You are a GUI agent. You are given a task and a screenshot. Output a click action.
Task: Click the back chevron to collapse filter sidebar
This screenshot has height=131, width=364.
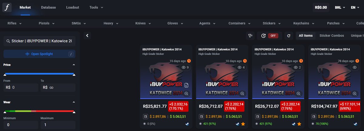tap(87, 36)
